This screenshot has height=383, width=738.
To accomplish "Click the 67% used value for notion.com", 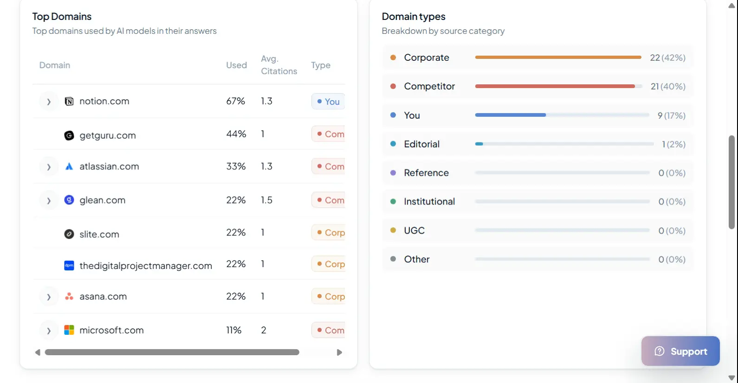I will click(236, 101).
